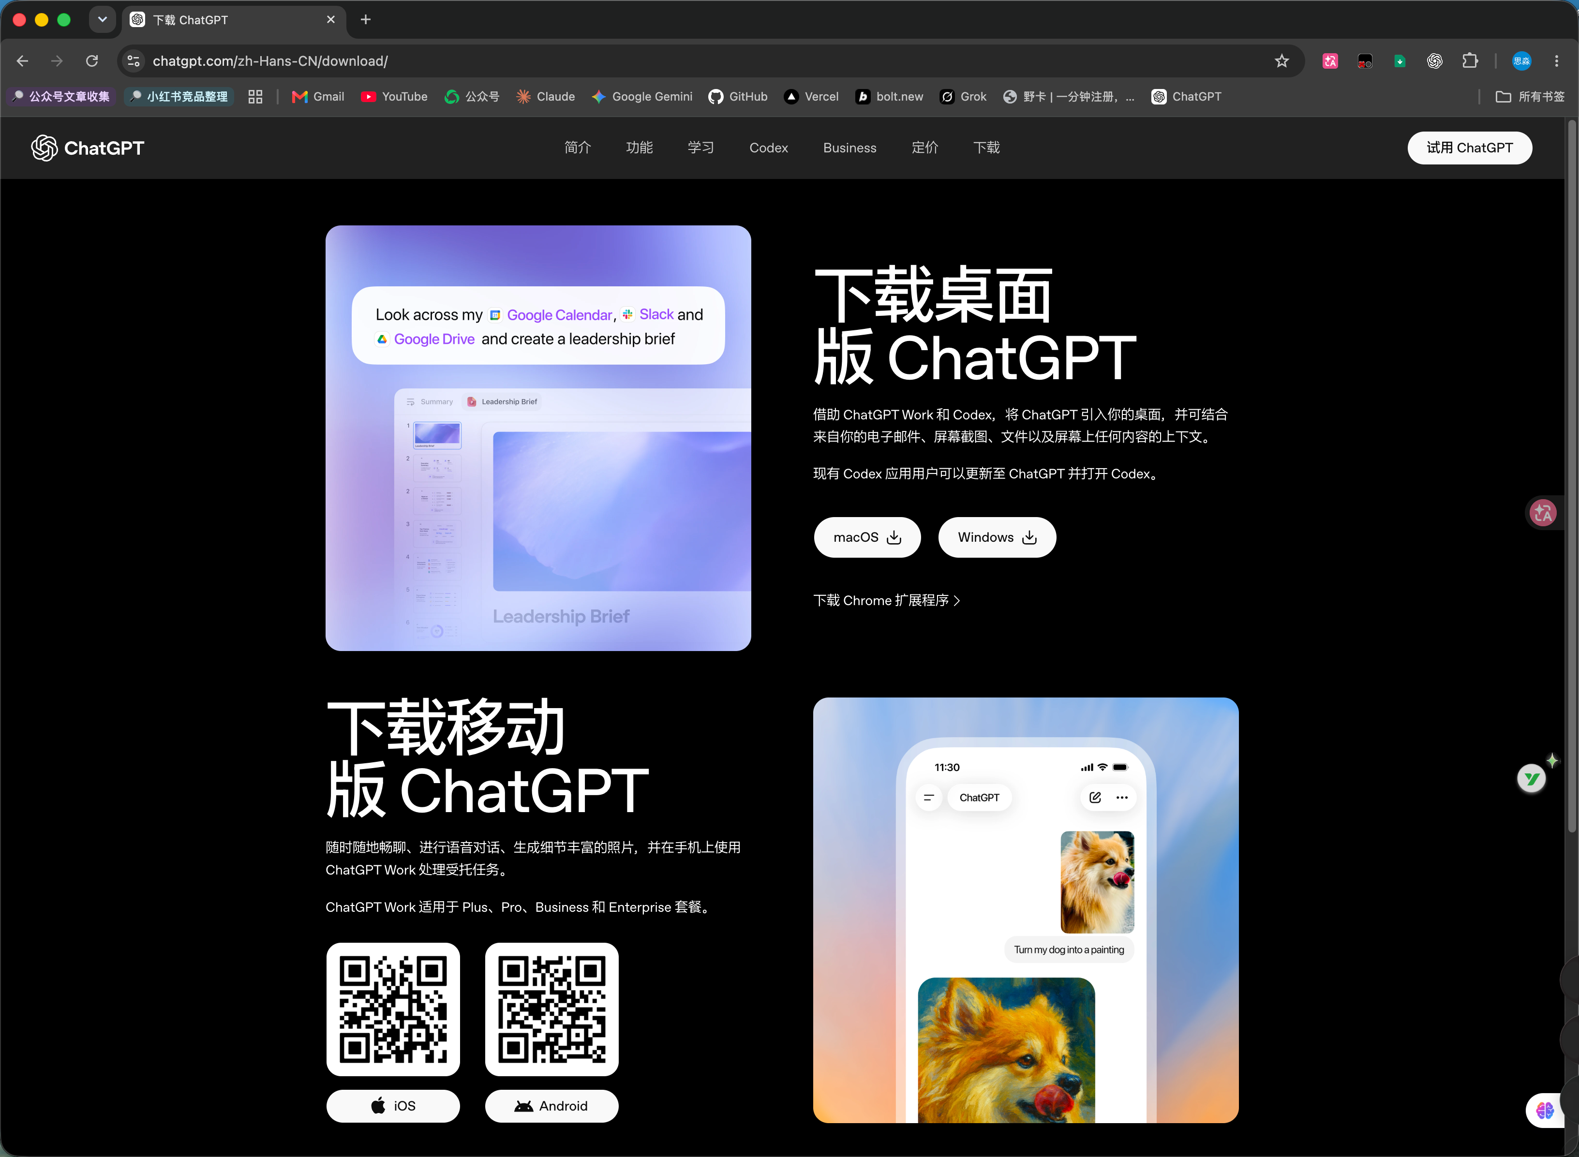Open the Vercel bookmark
Image resolution: width=1579 pixels, height=1157 pixels.
(x=811, y=97)
